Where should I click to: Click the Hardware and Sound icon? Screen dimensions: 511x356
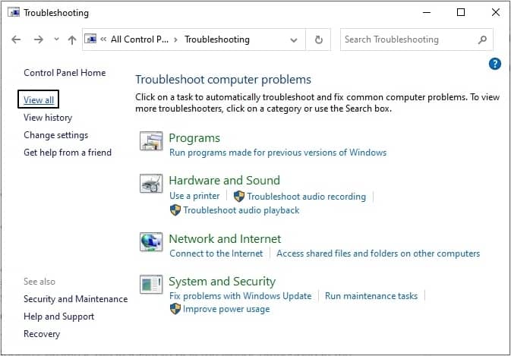151,184
